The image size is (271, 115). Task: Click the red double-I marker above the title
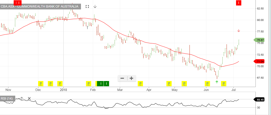point(18,3)
